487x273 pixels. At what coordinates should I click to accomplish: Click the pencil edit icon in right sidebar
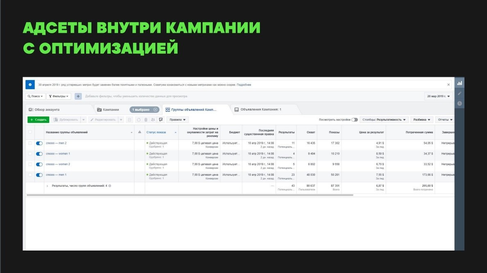click(460, 93)
